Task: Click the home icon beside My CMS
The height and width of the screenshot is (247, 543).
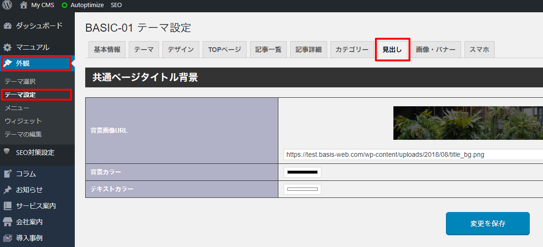Action: [x=24, y=5]
